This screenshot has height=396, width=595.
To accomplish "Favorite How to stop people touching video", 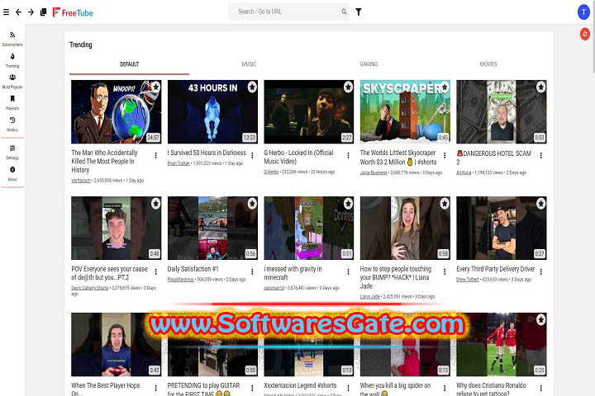I will point(445,204).
